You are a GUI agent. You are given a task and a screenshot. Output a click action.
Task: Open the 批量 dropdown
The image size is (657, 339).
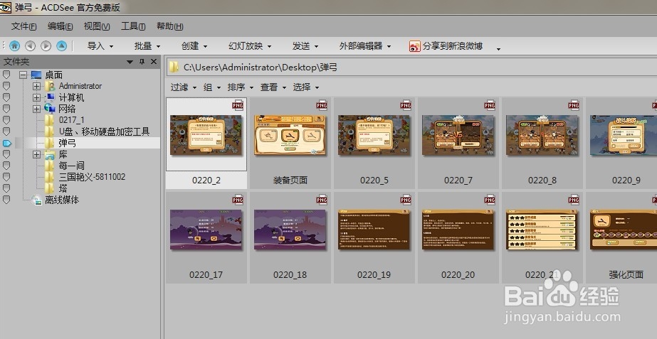[x=147, y=46]
